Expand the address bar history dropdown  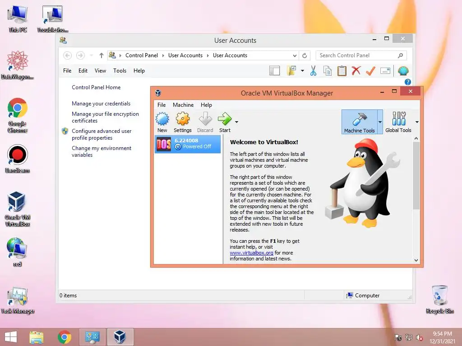click(x=295, y=55)
